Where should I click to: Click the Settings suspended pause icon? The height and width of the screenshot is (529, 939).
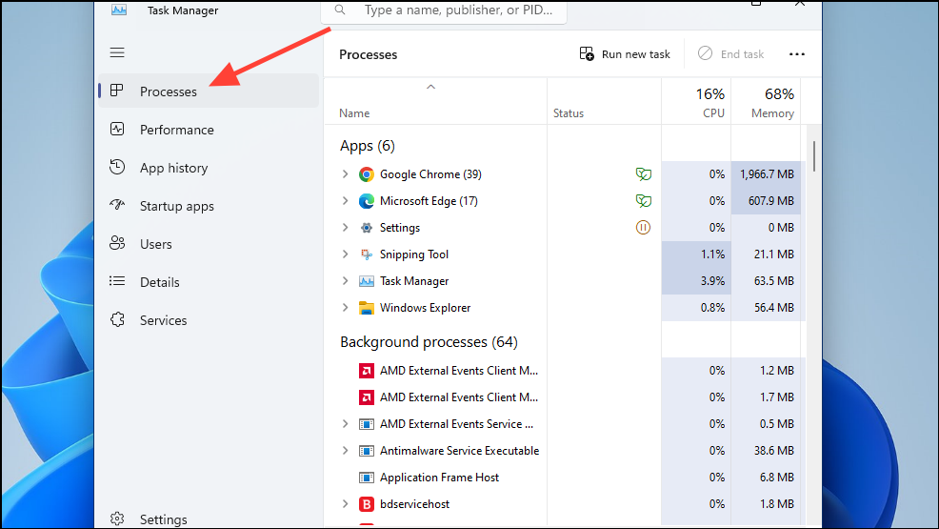coord(643,227)
